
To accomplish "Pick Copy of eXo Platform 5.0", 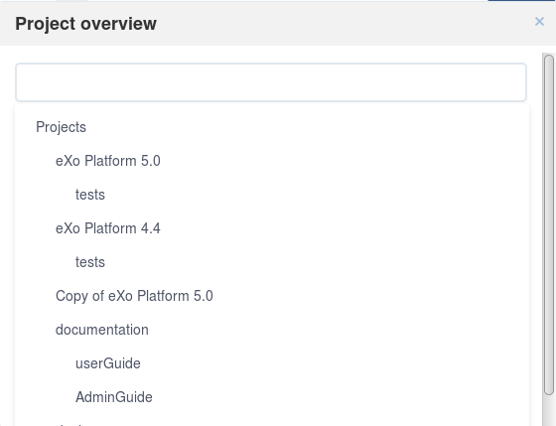I will [x=134, y=296].
